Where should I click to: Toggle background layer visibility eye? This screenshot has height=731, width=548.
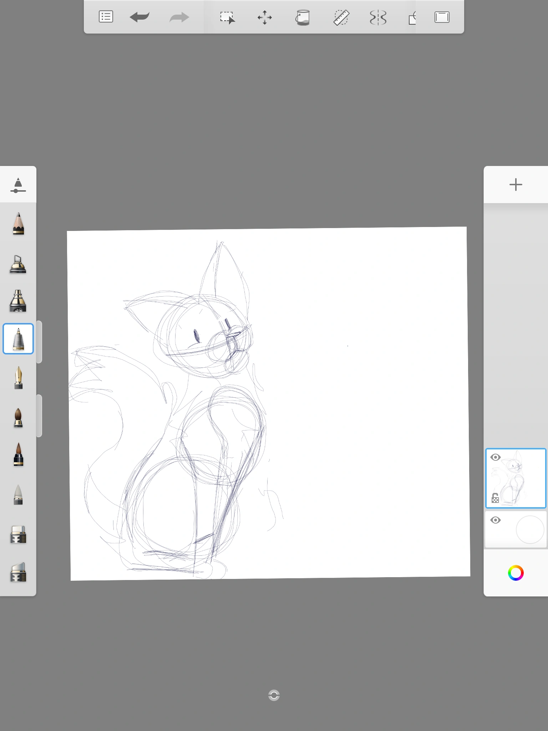coord(496,520)
